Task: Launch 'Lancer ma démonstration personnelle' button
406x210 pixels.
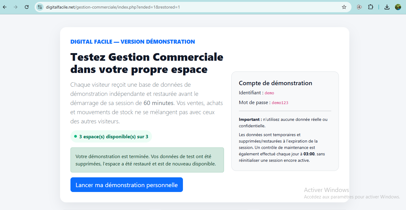Action: tap(127, 185)
